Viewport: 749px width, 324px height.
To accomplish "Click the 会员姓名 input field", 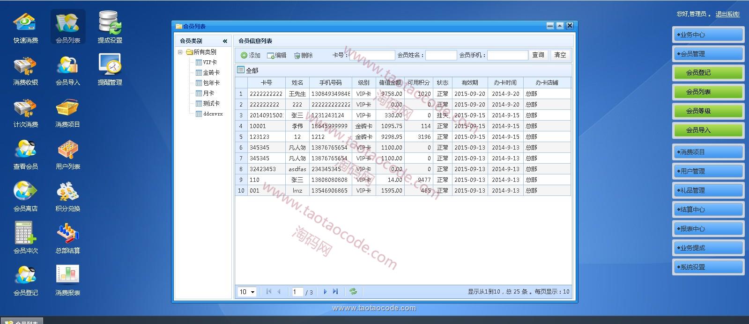I will pyautogui.click(x=440, y=56).
